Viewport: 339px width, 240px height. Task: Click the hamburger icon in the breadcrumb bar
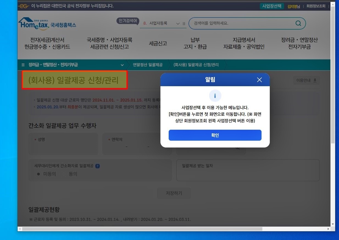(x=23, y=65)
